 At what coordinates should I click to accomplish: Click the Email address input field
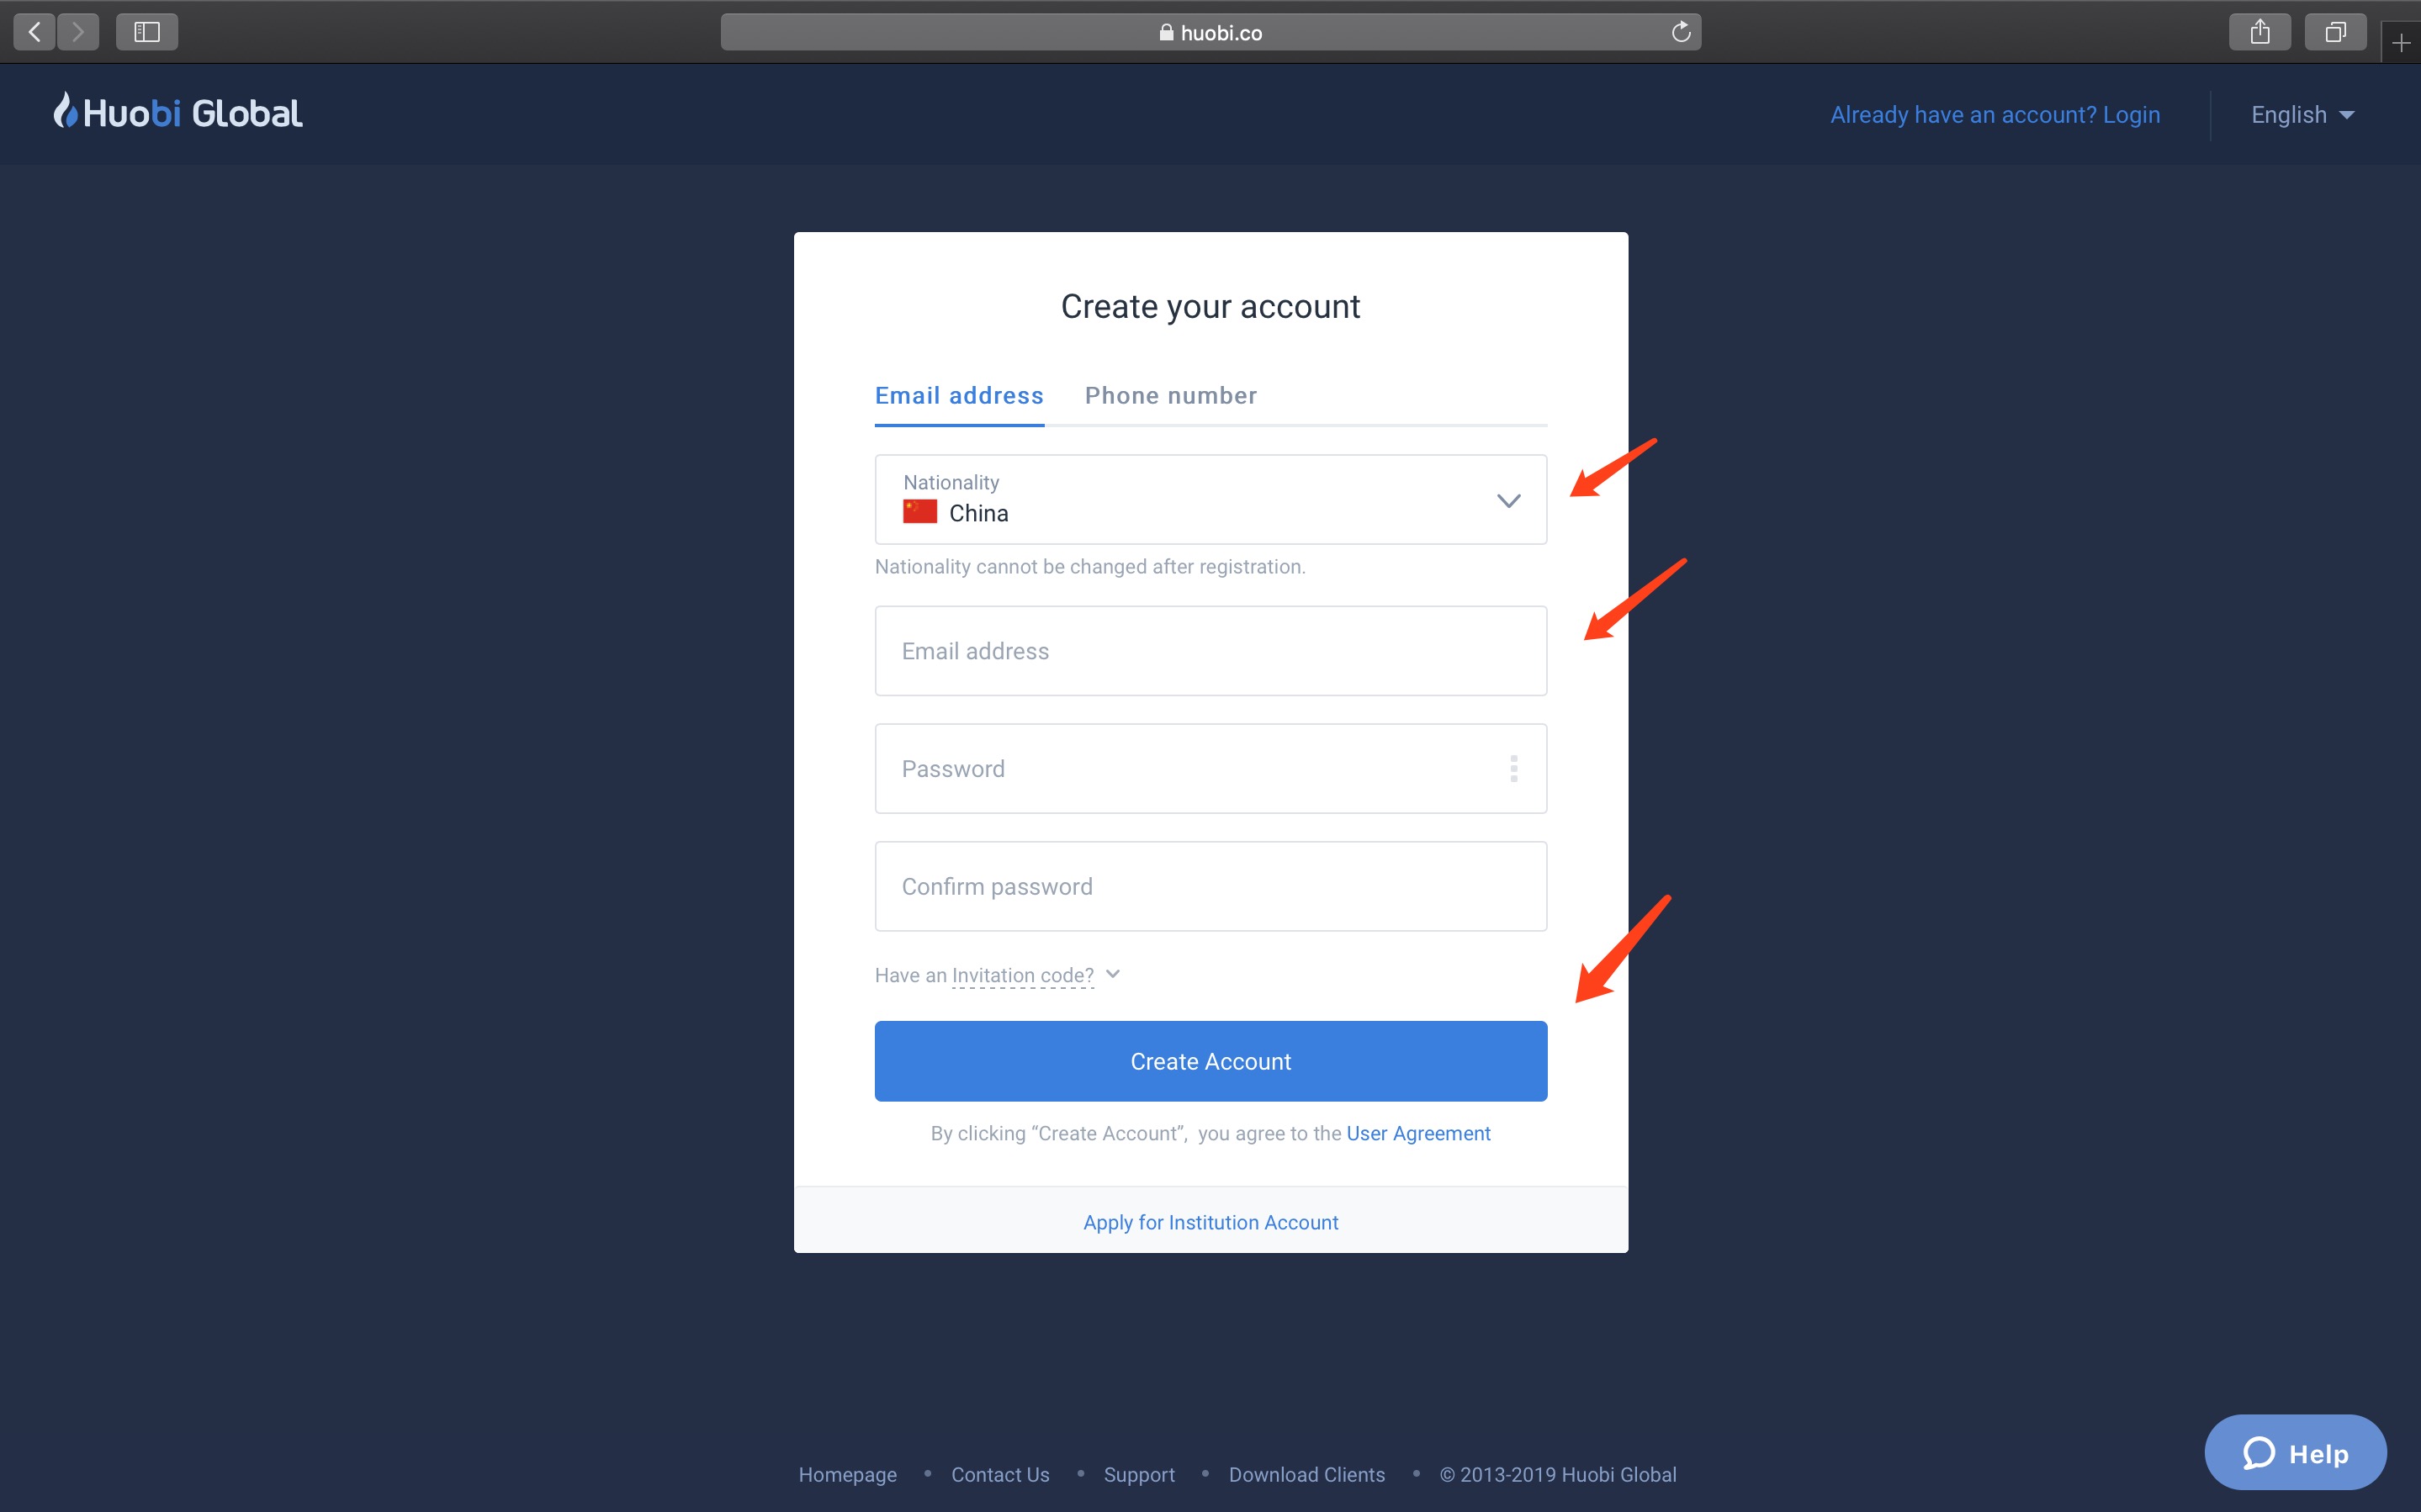(x=1209, y=652)
